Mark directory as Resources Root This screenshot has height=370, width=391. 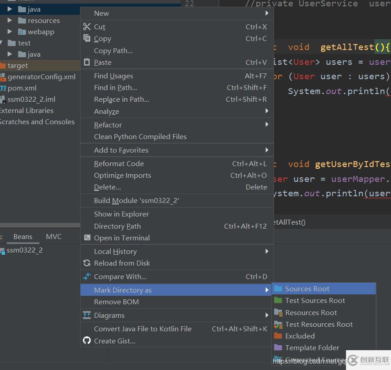(x=324, y=313)
